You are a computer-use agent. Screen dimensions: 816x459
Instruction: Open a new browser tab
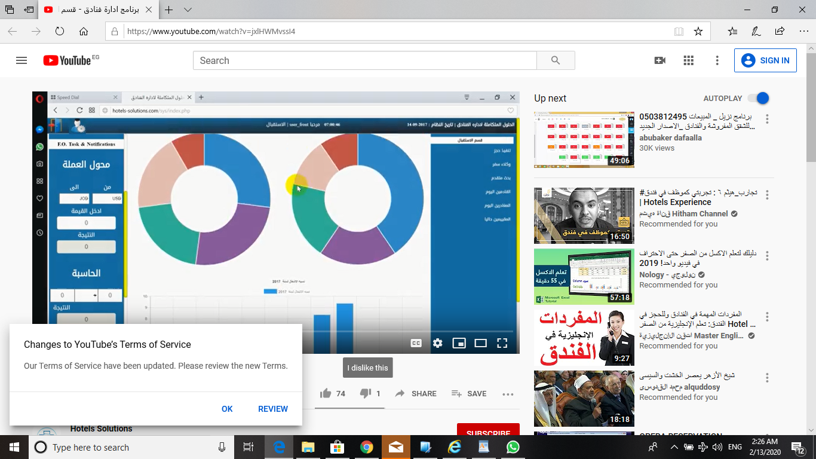pyautogui.click(x=169, y=10)
